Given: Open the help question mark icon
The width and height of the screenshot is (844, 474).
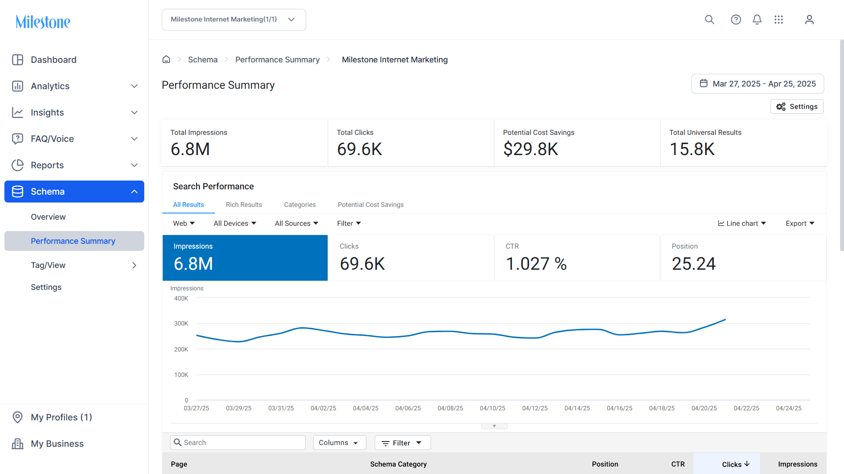Looking at the screenshot, I should (x=736, y=20).
